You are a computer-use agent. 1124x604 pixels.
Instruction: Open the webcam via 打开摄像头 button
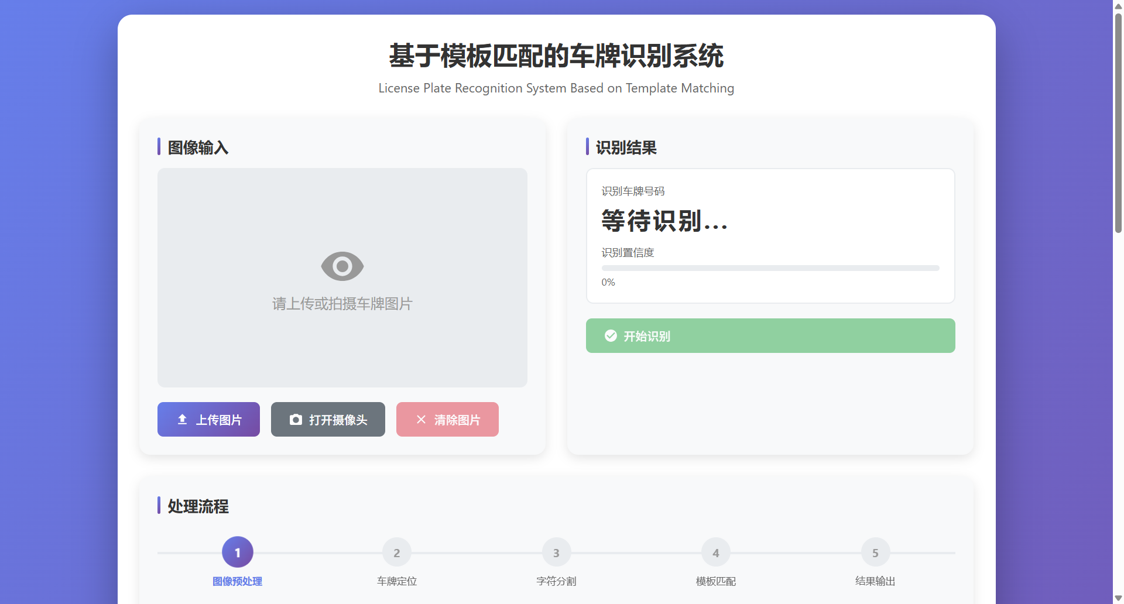click(327, 419)
